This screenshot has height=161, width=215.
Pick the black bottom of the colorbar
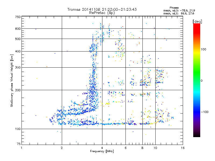point(197,136)
